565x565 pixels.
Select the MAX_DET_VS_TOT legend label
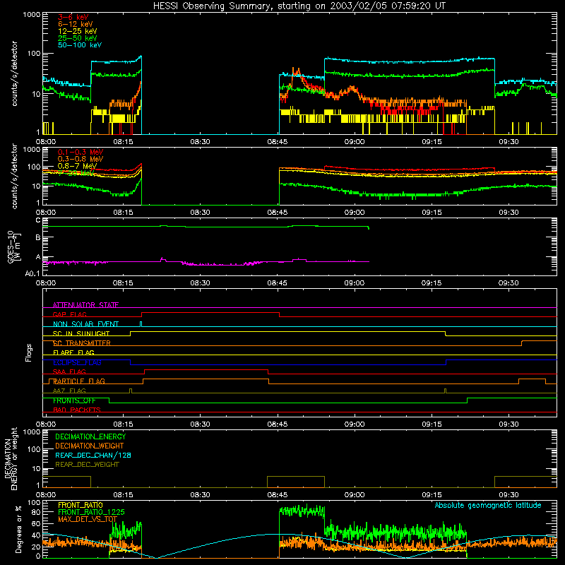[88, 519]
